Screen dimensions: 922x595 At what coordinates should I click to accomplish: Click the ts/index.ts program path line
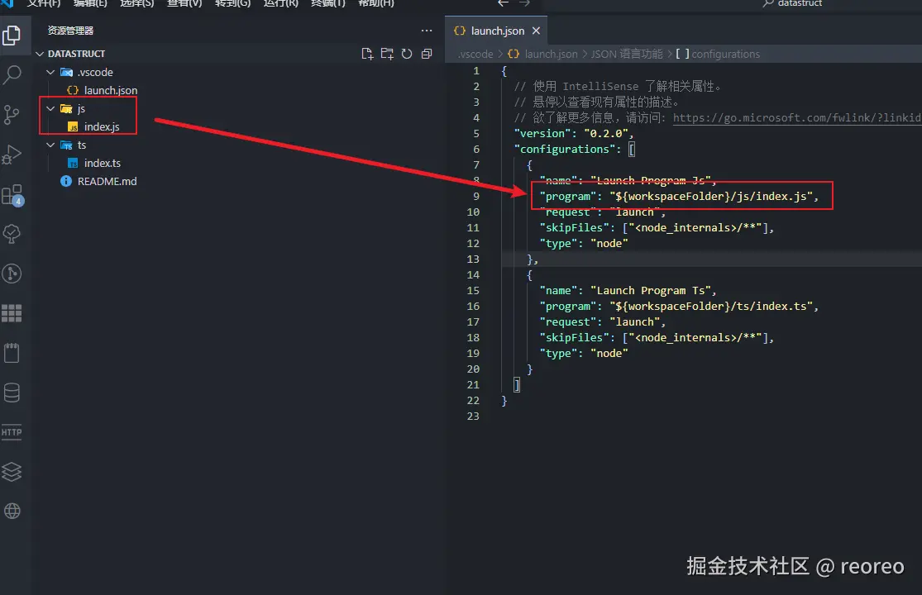tap(679, 306)
